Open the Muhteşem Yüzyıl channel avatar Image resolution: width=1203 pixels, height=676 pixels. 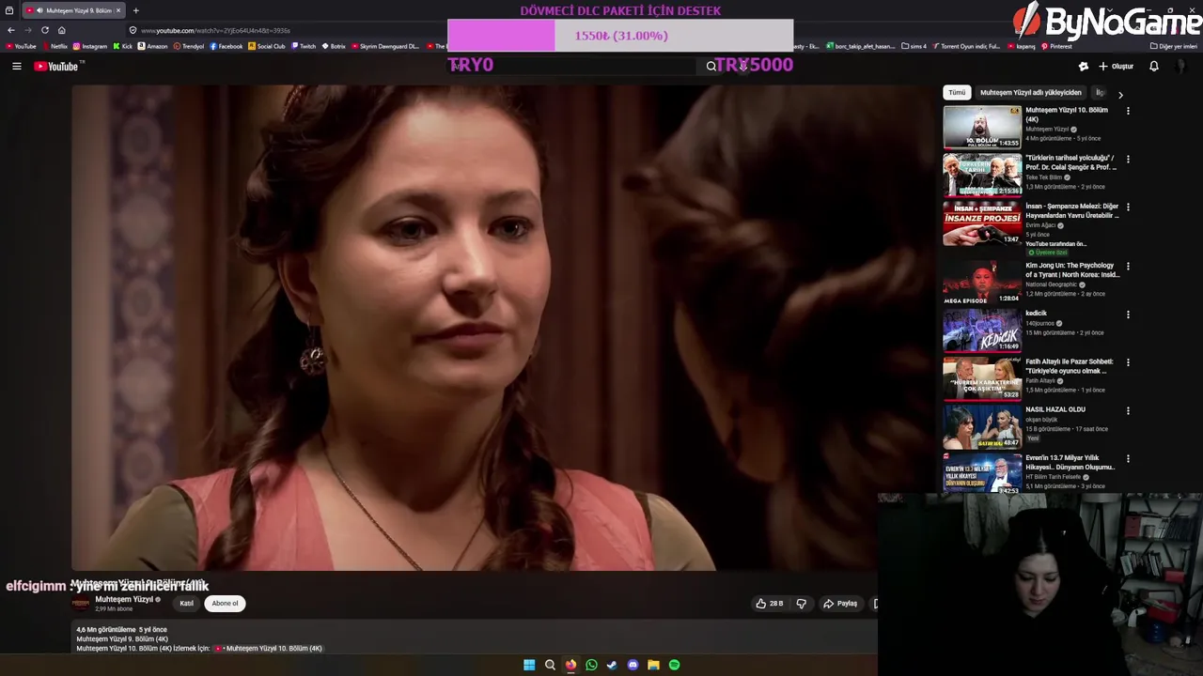coord(82,604)
